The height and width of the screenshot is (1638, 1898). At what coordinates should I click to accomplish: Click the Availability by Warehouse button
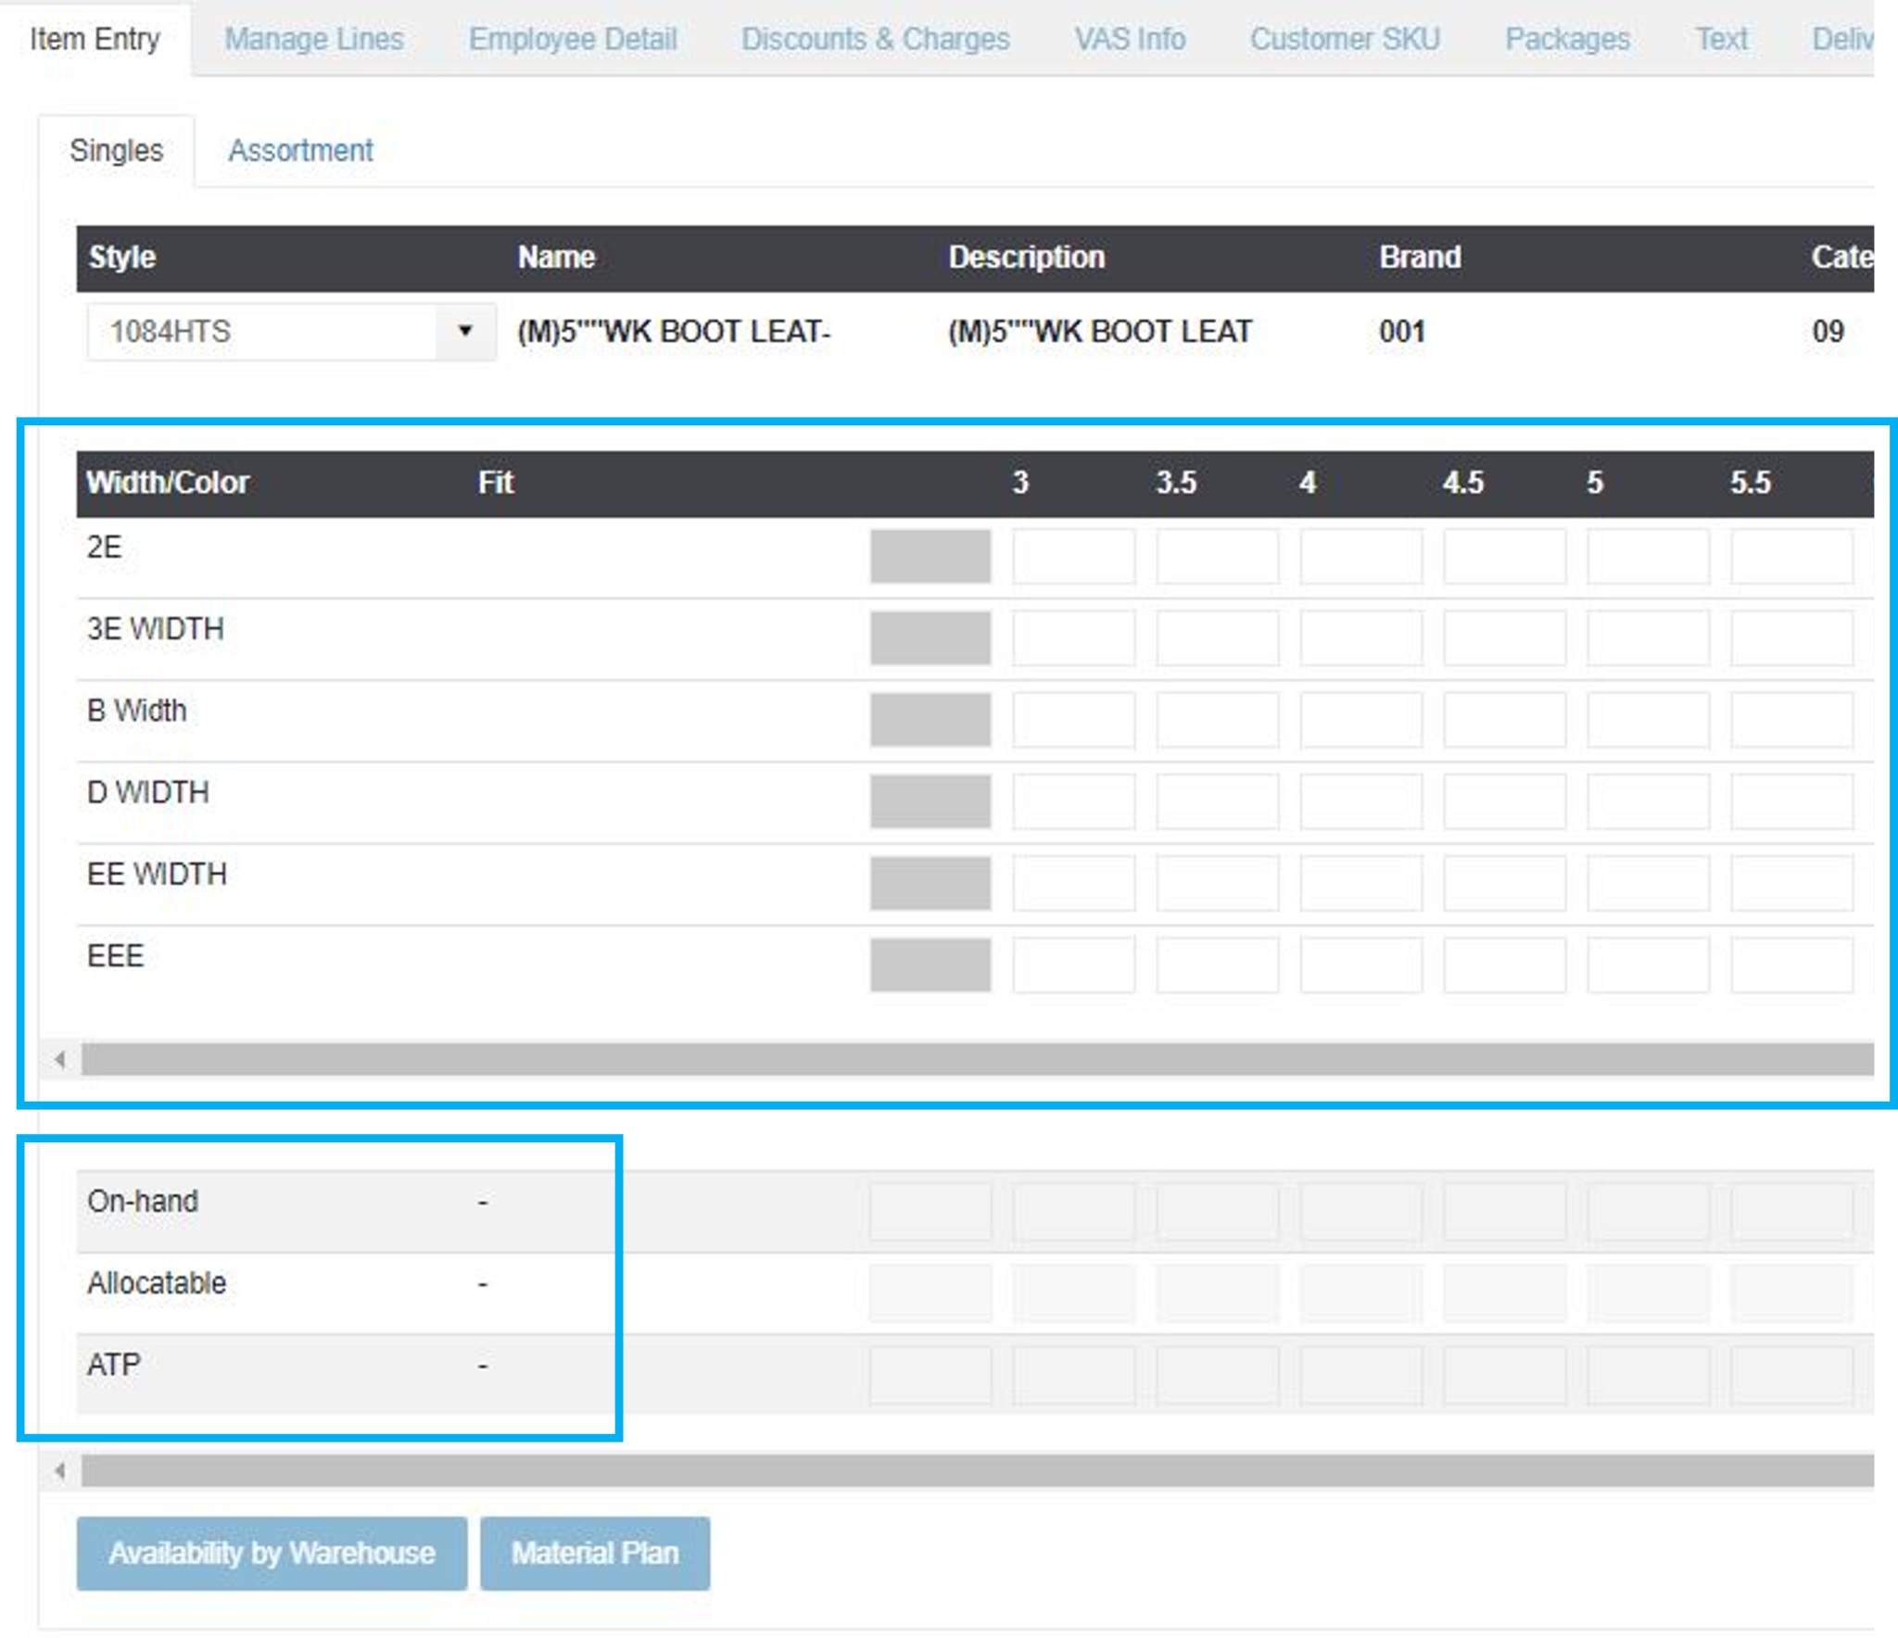tap(272, 1553)
